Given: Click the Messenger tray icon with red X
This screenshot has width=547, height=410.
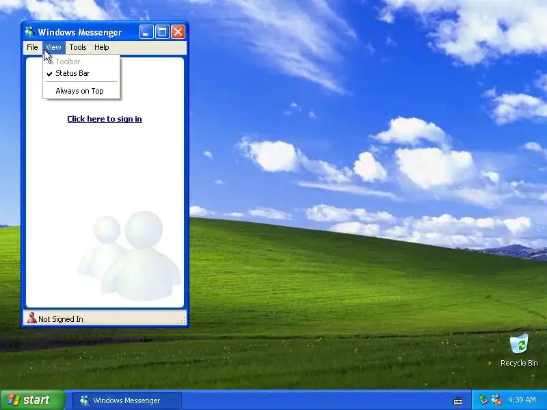Looking at the screenshot, I should [496, 400].
